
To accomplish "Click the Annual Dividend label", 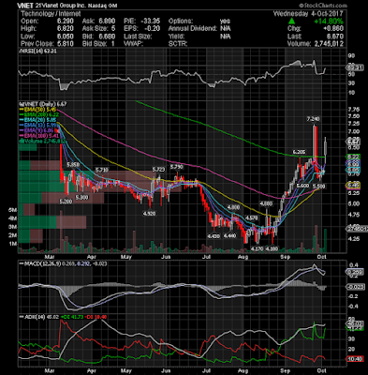I will click(x=193, y=29).
